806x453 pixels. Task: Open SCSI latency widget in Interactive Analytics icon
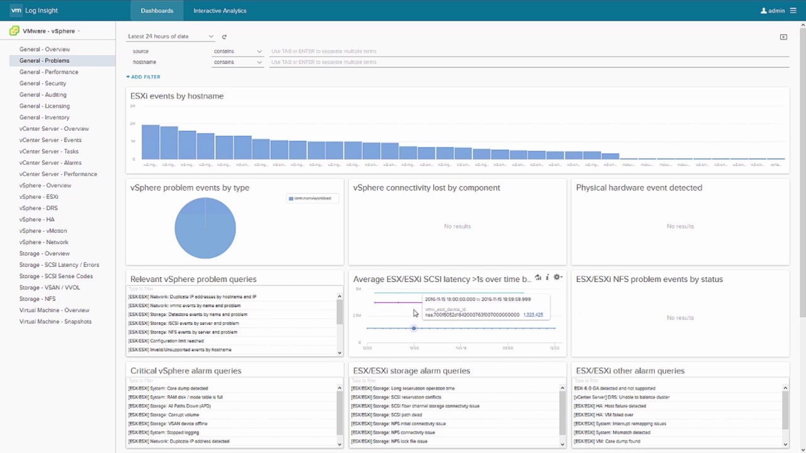[538, 277]
